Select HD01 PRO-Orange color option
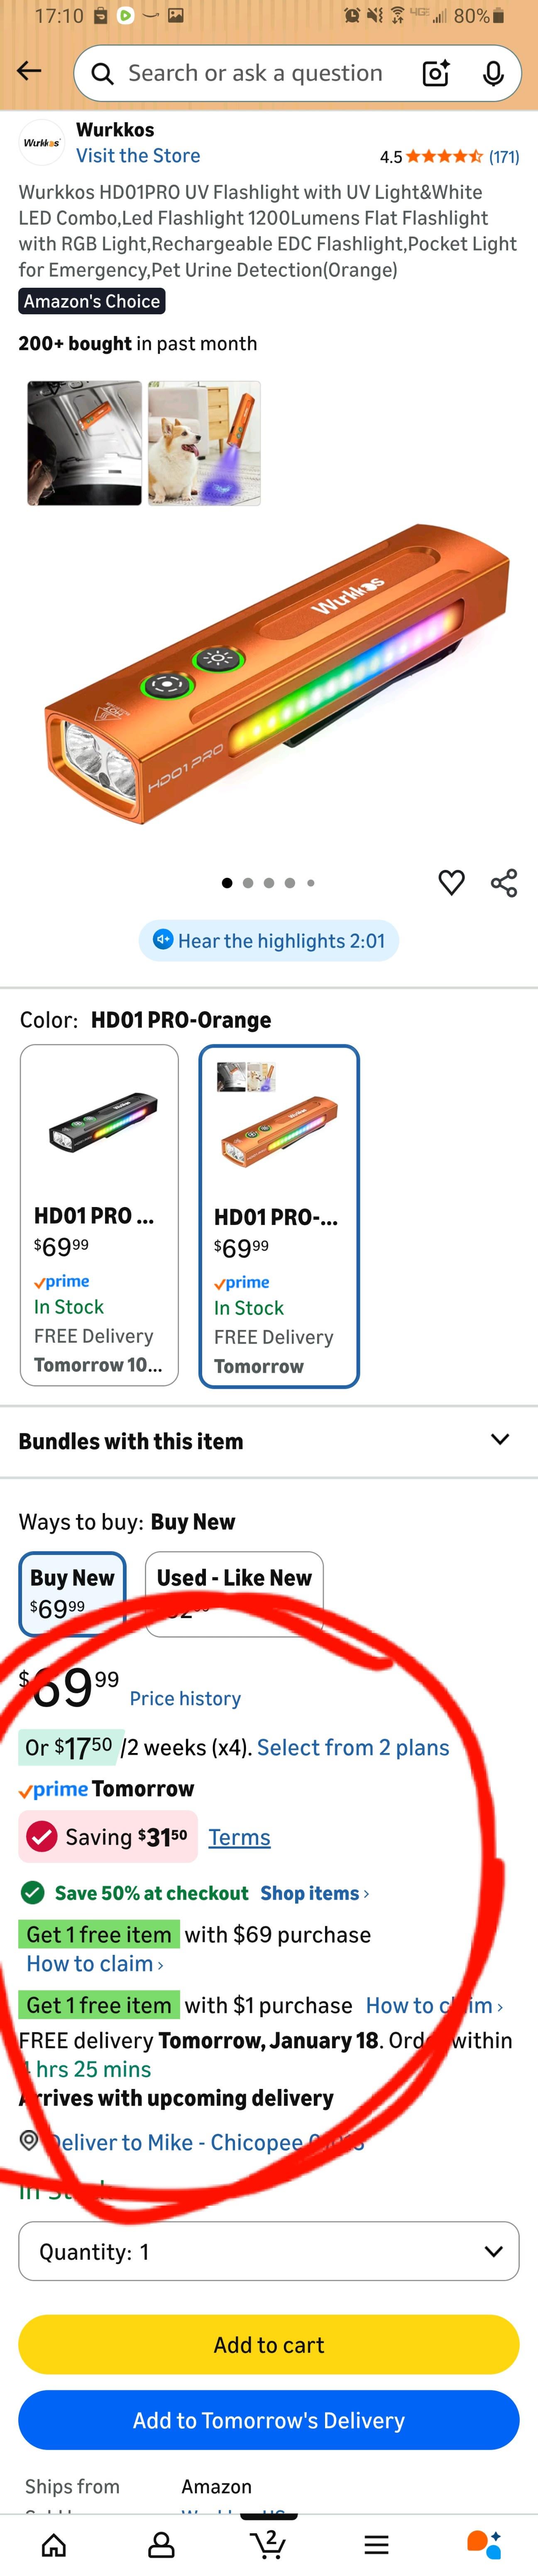Viewport: 538px width, 2576px height. point(279,1215)
